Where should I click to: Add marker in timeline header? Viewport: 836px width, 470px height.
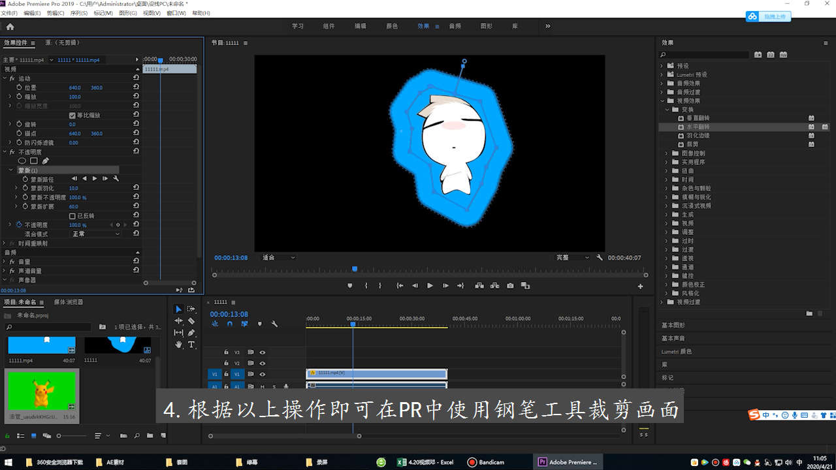click(x=259, y=324)
